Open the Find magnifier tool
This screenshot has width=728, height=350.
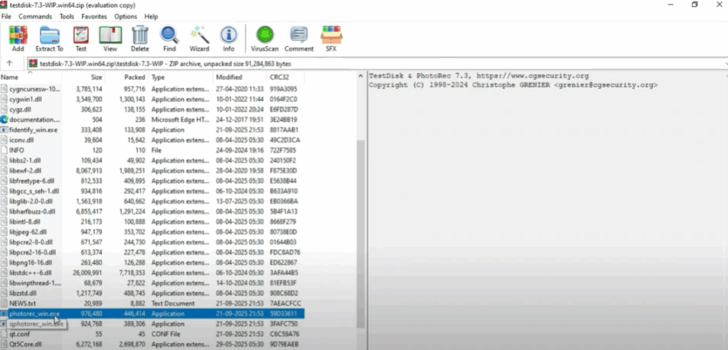(169, 38)
